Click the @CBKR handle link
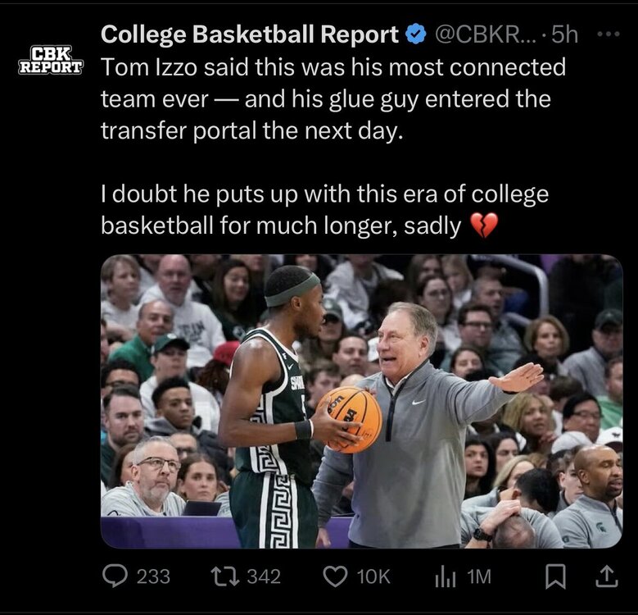638x615 pixels. pyautogui.click(x=485, y=34)
